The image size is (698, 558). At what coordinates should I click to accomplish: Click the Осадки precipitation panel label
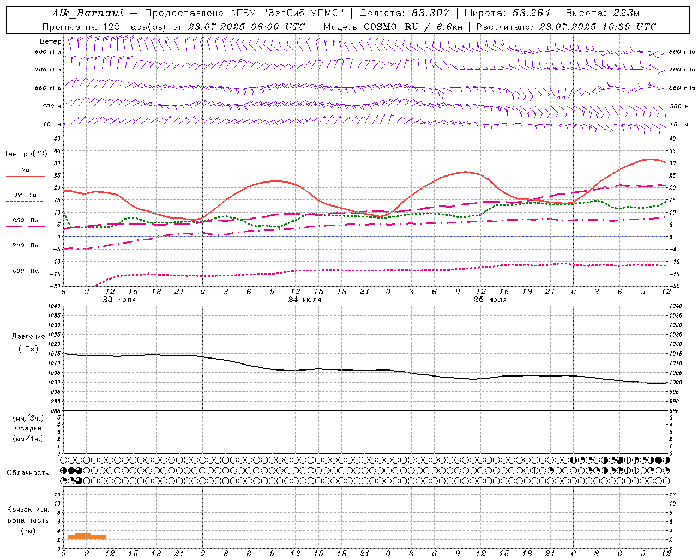tap(28, 428)
